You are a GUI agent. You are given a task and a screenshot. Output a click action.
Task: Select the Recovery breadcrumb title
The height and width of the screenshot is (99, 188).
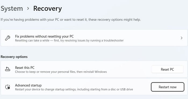click(48, 9)
